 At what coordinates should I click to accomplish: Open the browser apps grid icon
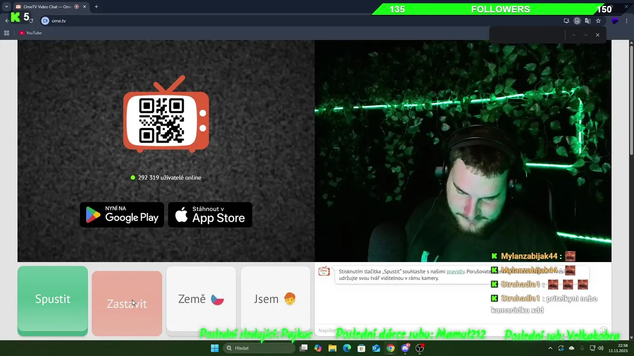tap(6, 33)
